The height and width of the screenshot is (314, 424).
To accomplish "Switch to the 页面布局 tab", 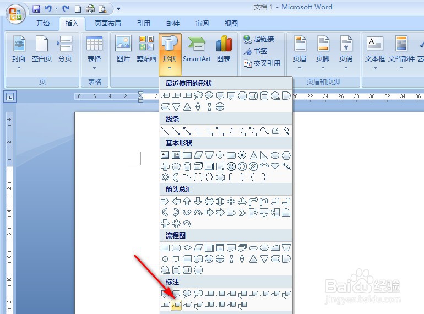I will tap(107, 24).
